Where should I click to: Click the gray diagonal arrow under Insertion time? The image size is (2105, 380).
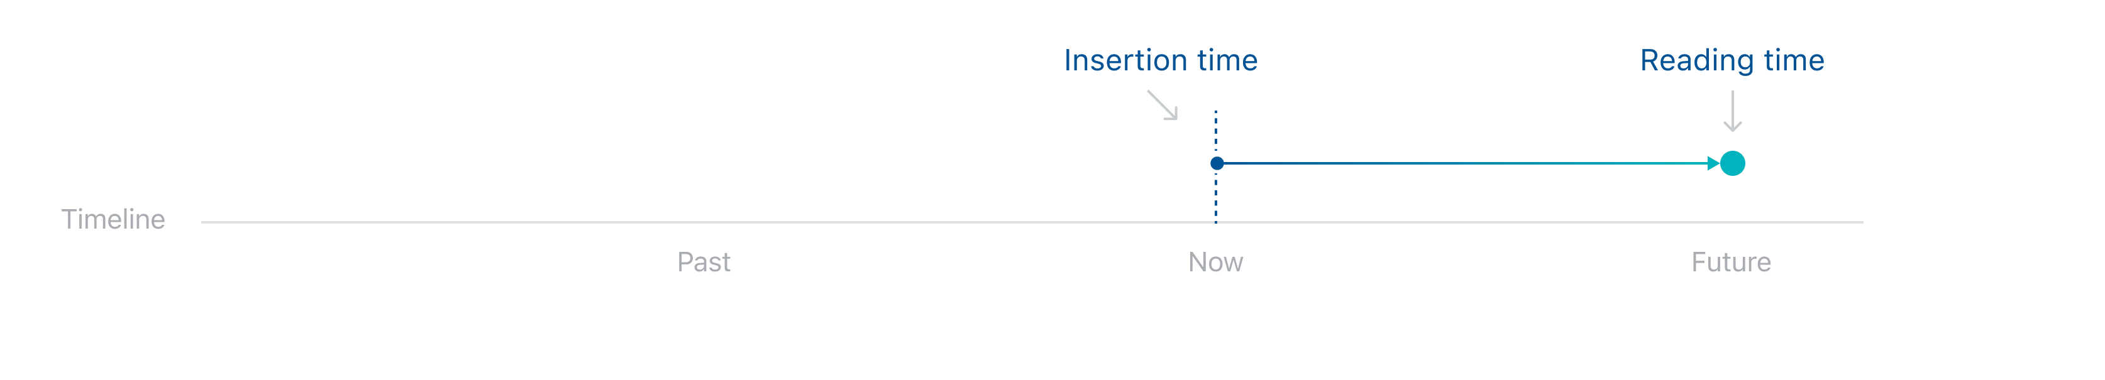tap(1162, 106)
